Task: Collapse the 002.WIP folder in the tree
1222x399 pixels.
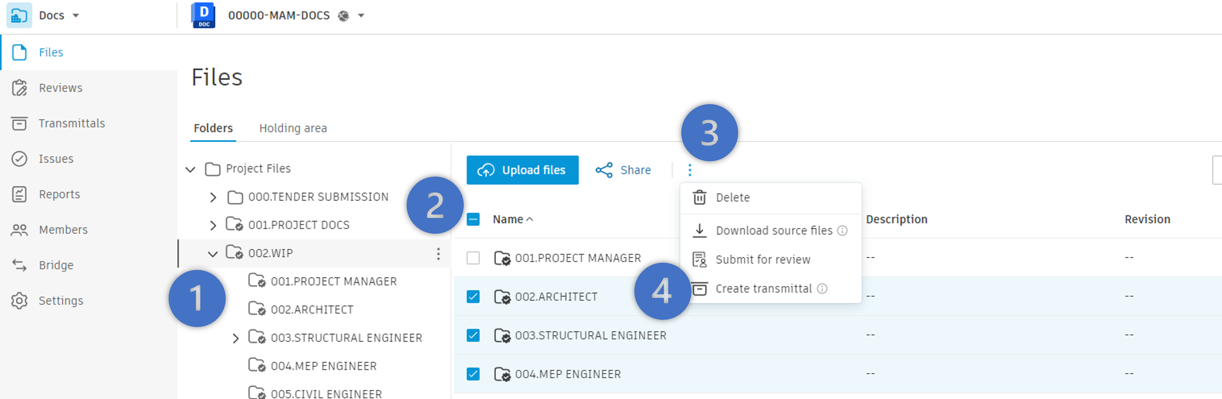Action: click(213, 253)
